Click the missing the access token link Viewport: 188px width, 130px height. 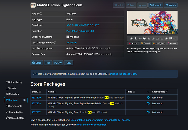[123, 74]
